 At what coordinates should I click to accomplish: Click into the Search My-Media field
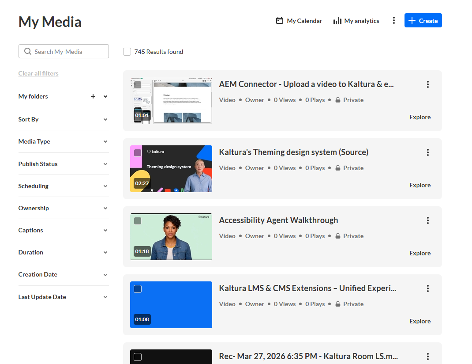(x=68, y=52)
